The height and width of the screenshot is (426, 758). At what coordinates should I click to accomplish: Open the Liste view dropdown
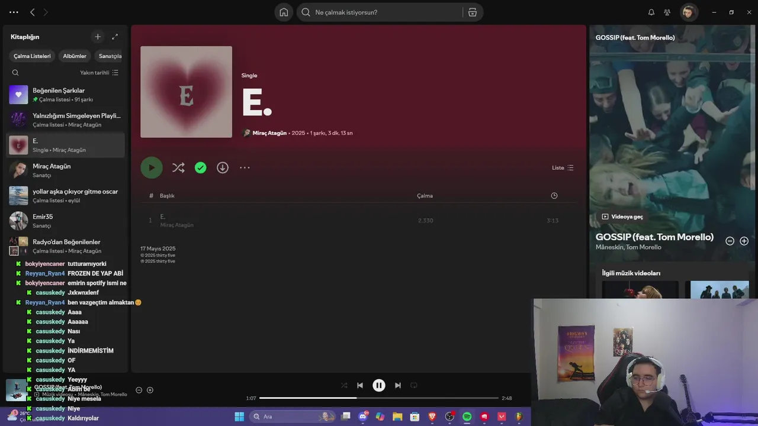coord(563,167)
